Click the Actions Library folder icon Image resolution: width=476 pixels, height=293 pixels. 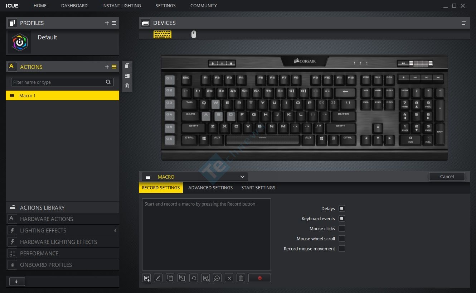(x=13, y=207)
